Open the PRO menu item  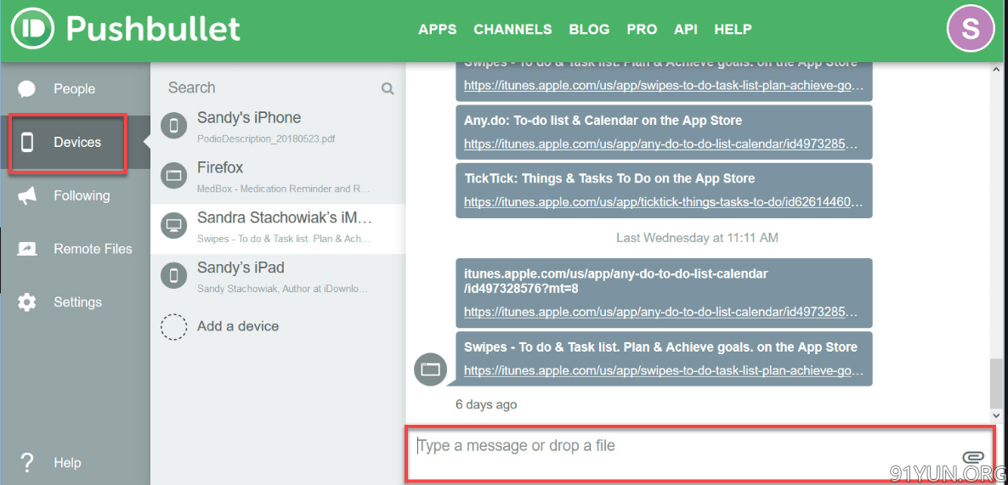[642, 30]
